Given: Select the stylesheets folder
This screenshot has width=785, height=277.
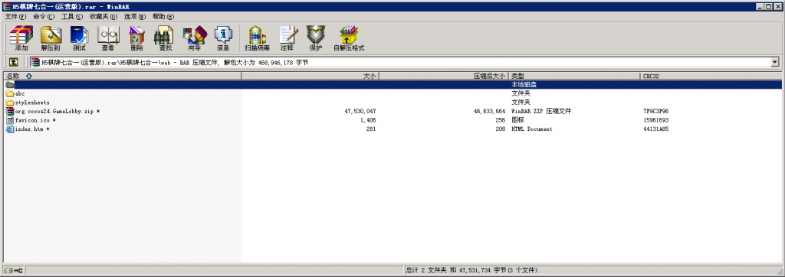Looking at the screenshot, I should point(32,103).
